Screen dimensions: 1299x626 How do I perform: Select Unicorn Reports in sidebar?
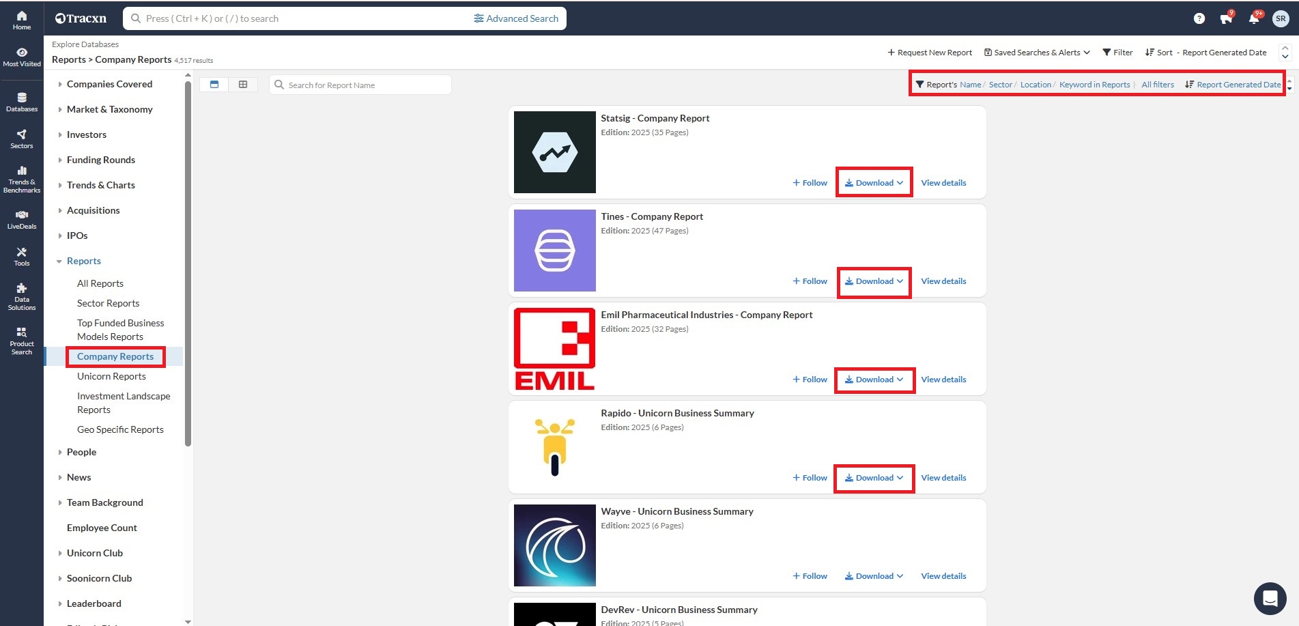click(111, 376)
